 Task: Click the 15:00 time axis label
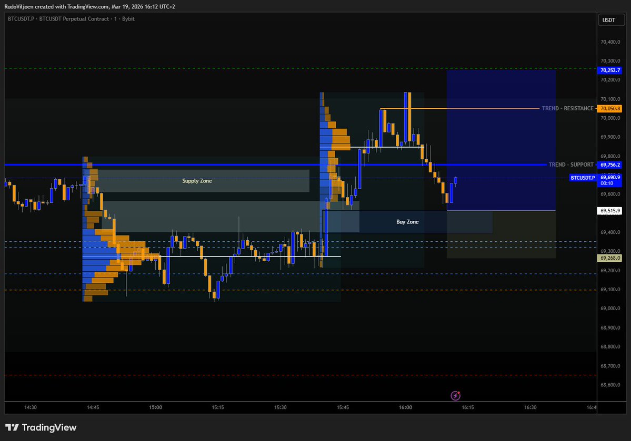(x=155, y=407)
